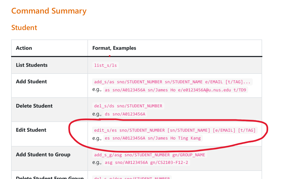Click the Student section heading

[24, 28]
